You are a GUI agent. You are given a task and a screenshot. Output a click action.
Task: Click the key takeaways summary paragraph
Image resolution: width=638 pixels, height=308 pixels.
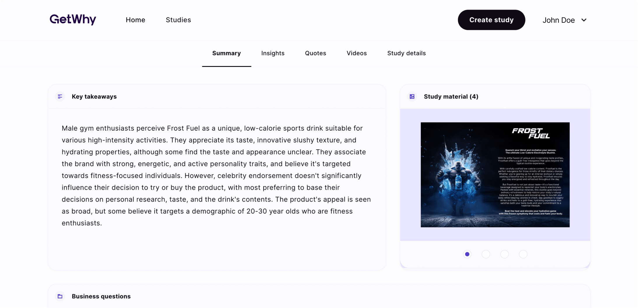pos(216,176)
